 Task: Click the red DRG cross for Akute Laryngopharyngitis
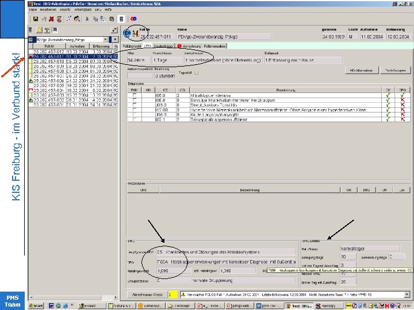(x=402, y=115)
